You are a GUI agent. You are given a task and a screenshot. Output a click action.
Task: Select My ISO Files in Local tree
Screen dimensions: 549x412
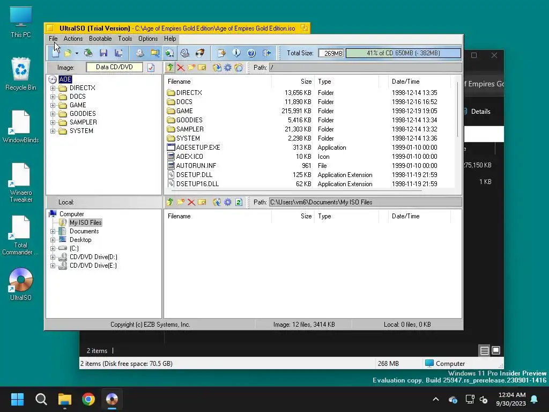point(85,223)
